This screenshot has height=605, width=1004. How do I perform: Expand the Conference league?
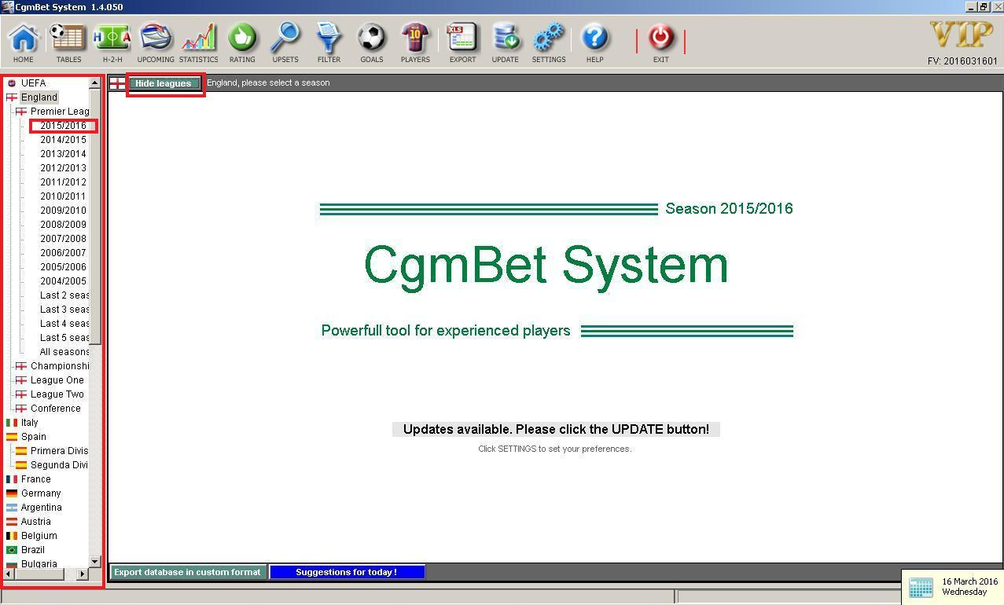pos(56,409)
